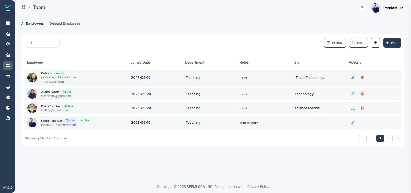Viewport: 411px width, 193px height.
Task: Click the v.1.2.0 version label
Action: [x=8, y=187]
